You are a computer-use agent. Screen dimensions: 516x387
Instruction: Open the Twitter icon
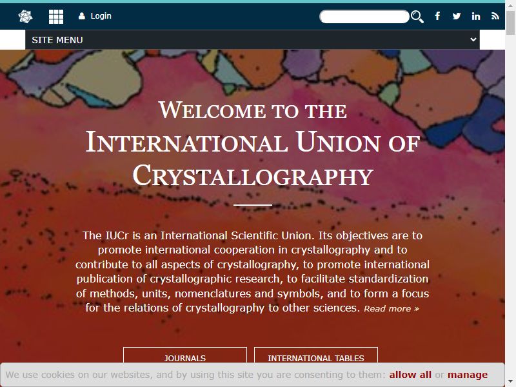(x=456, y=15)
